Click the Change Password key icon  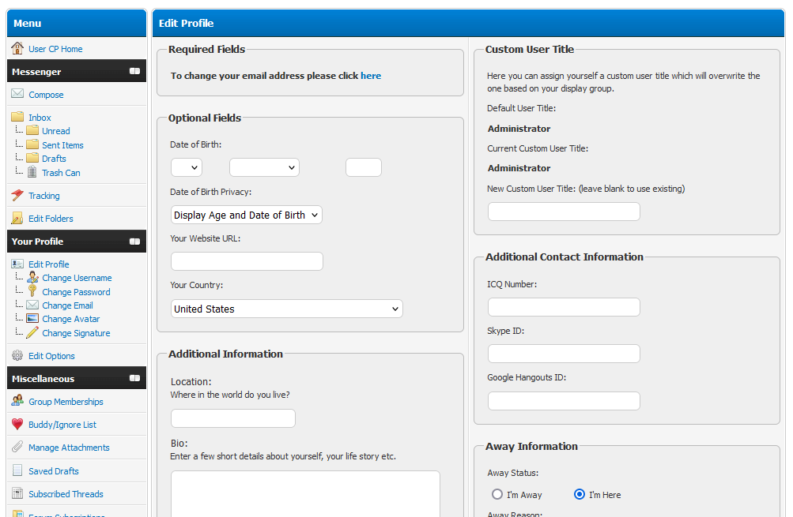tap(32, 291)
